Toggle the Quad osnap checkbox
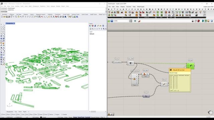 (38, 114)
